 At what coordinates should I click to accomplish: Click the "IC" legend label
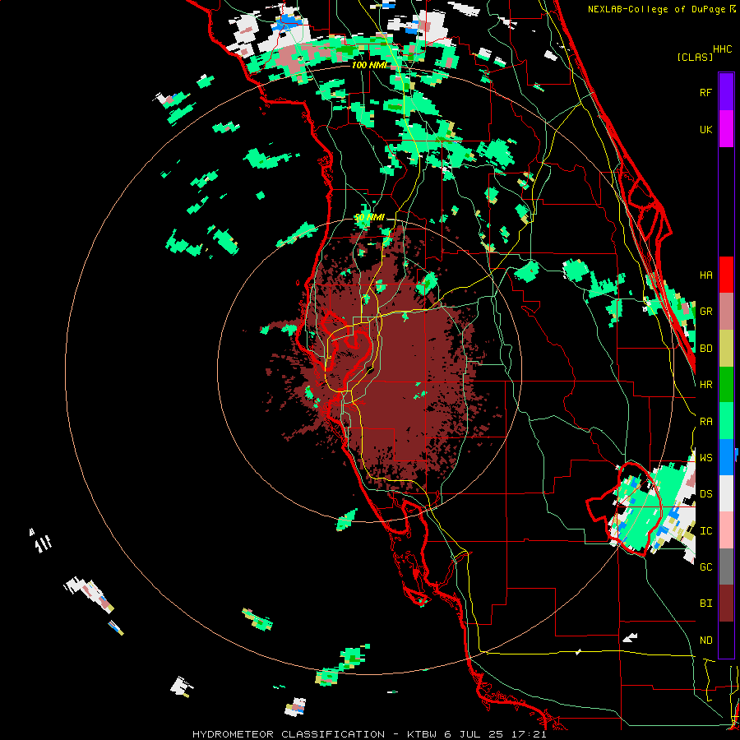tap(705, 531)
